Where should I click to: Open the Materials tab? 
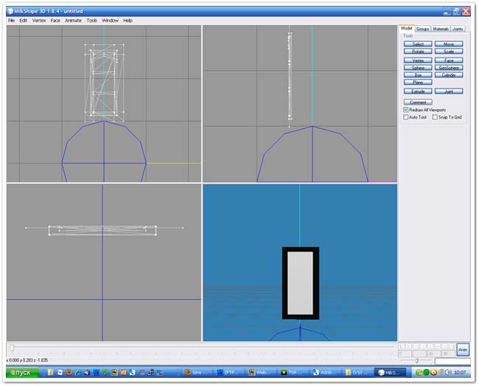[x=441, y=29]
